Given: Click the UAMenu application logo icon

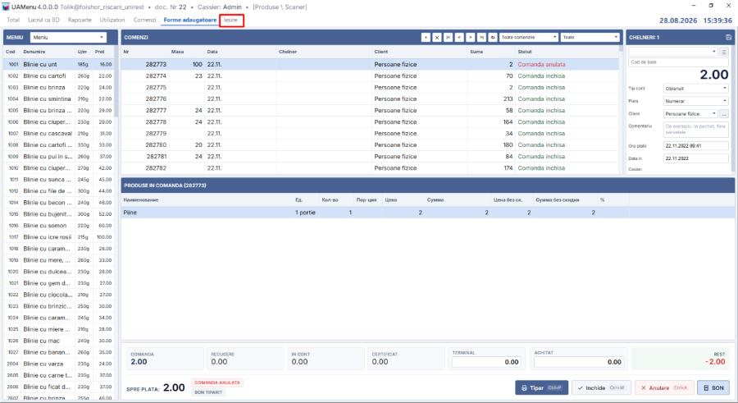Looking at the screenshot, I should click(x=6, y=7).
